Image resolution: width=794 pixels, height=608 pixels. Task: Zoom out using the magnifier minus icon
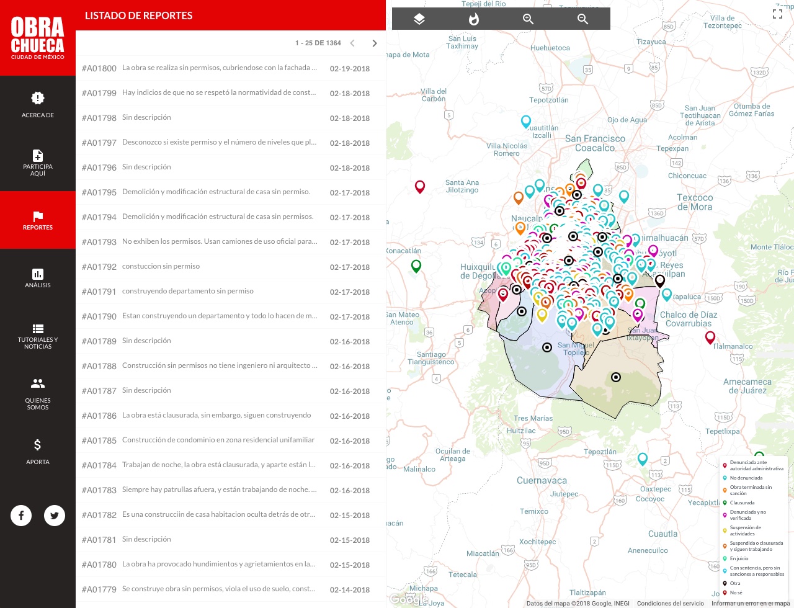pyautogui.click(x=582, y=19)
